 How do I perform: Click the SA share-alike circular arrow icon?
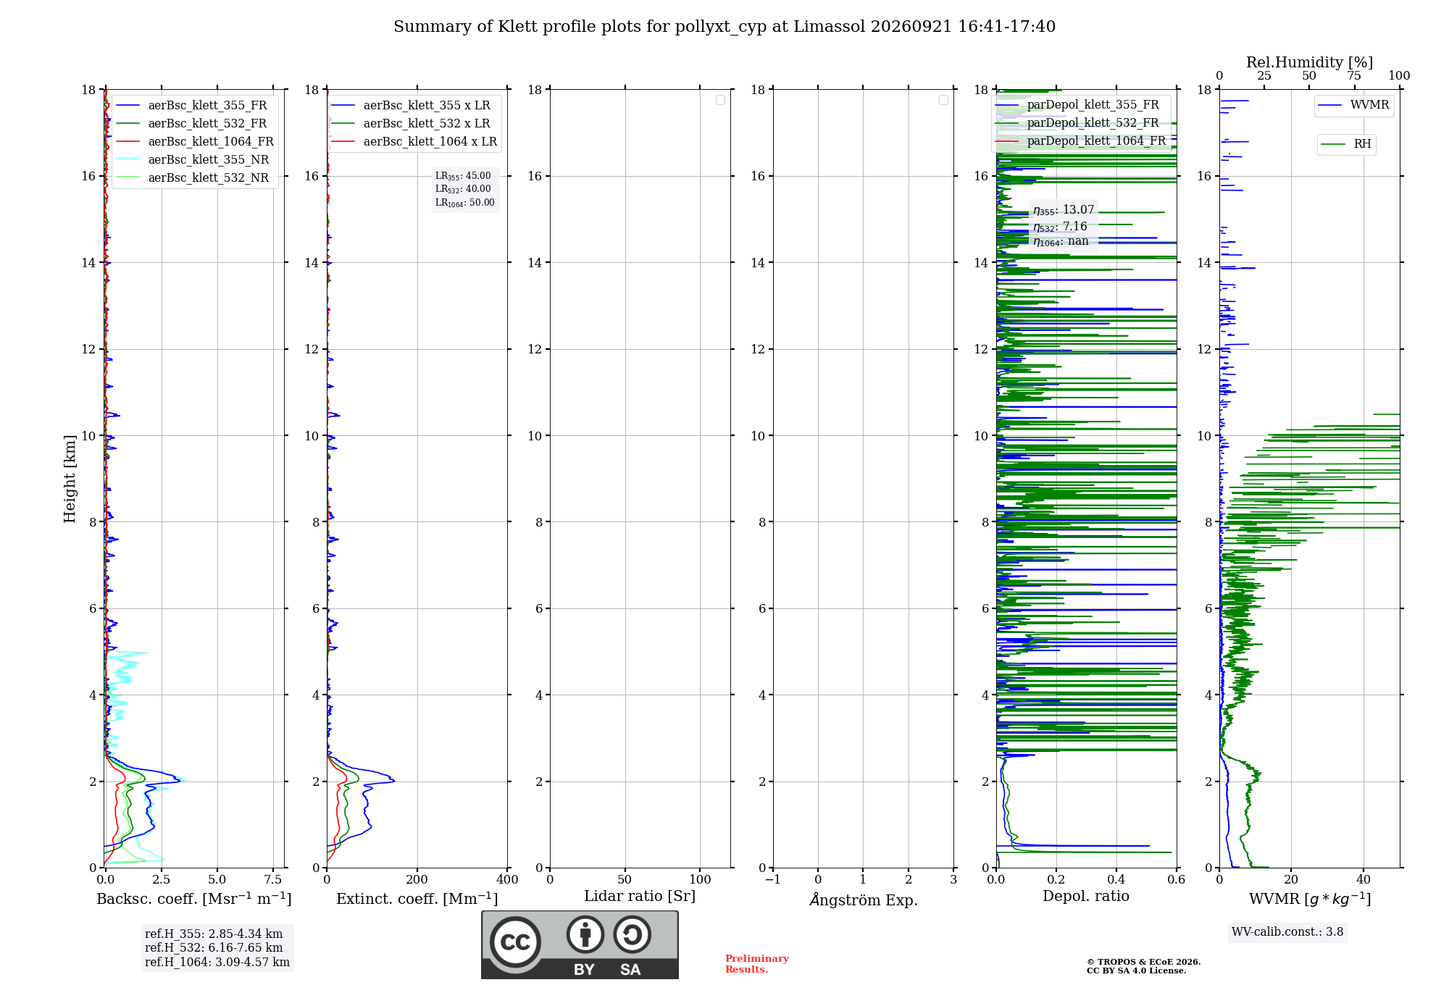(x=632, y=934)
